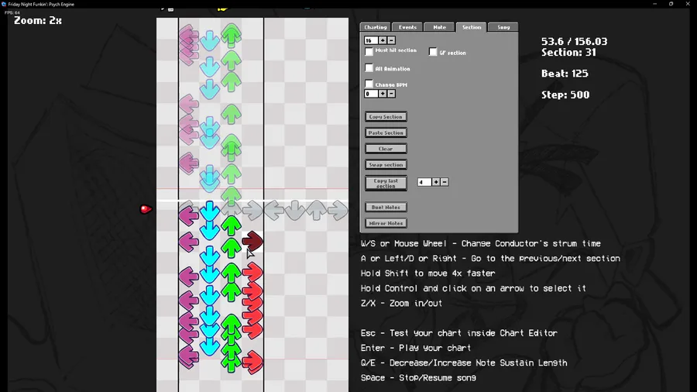697x392 pixels.
Task: Click the 'Space - Stop/Resume song' help line
Action: coord(418,378)
